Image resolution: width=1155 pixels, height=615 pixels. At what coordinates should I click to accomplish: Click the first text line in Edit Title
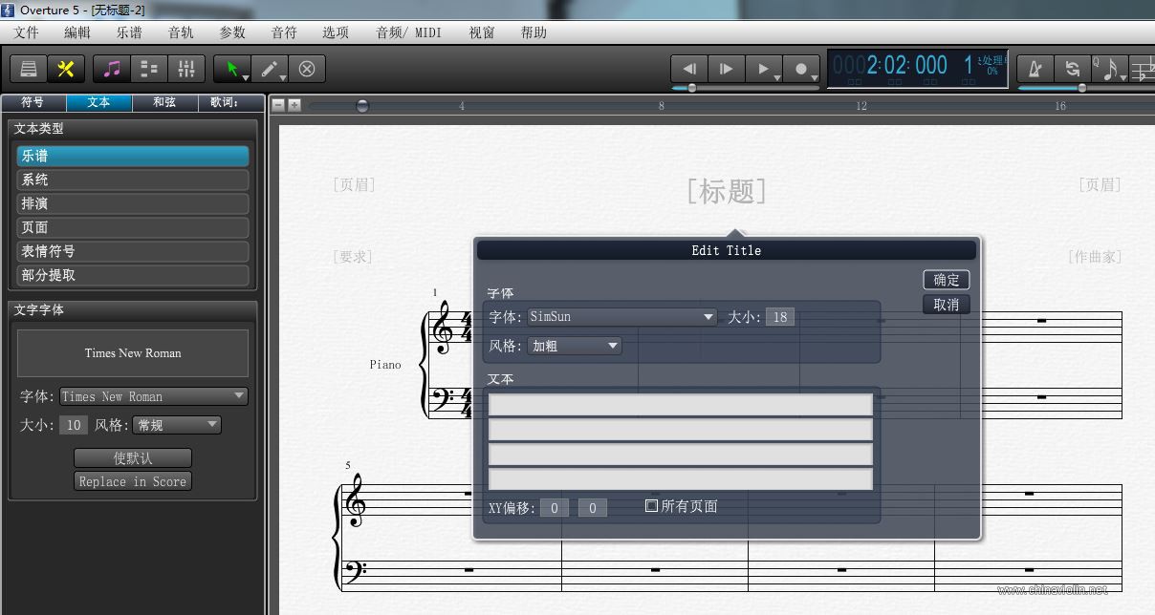[x=681, y=405]
